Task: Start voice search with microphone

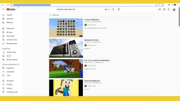Action: 119,9
